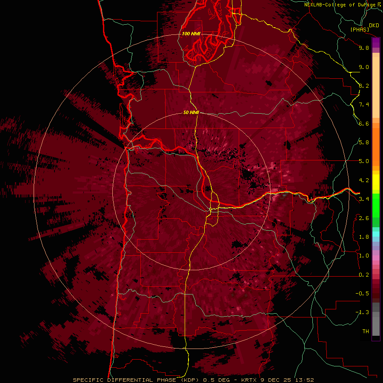Click the 0.2 scale value
Image resolution: width=383 pixels, height=383 pixels.
(x=364, y=275)
